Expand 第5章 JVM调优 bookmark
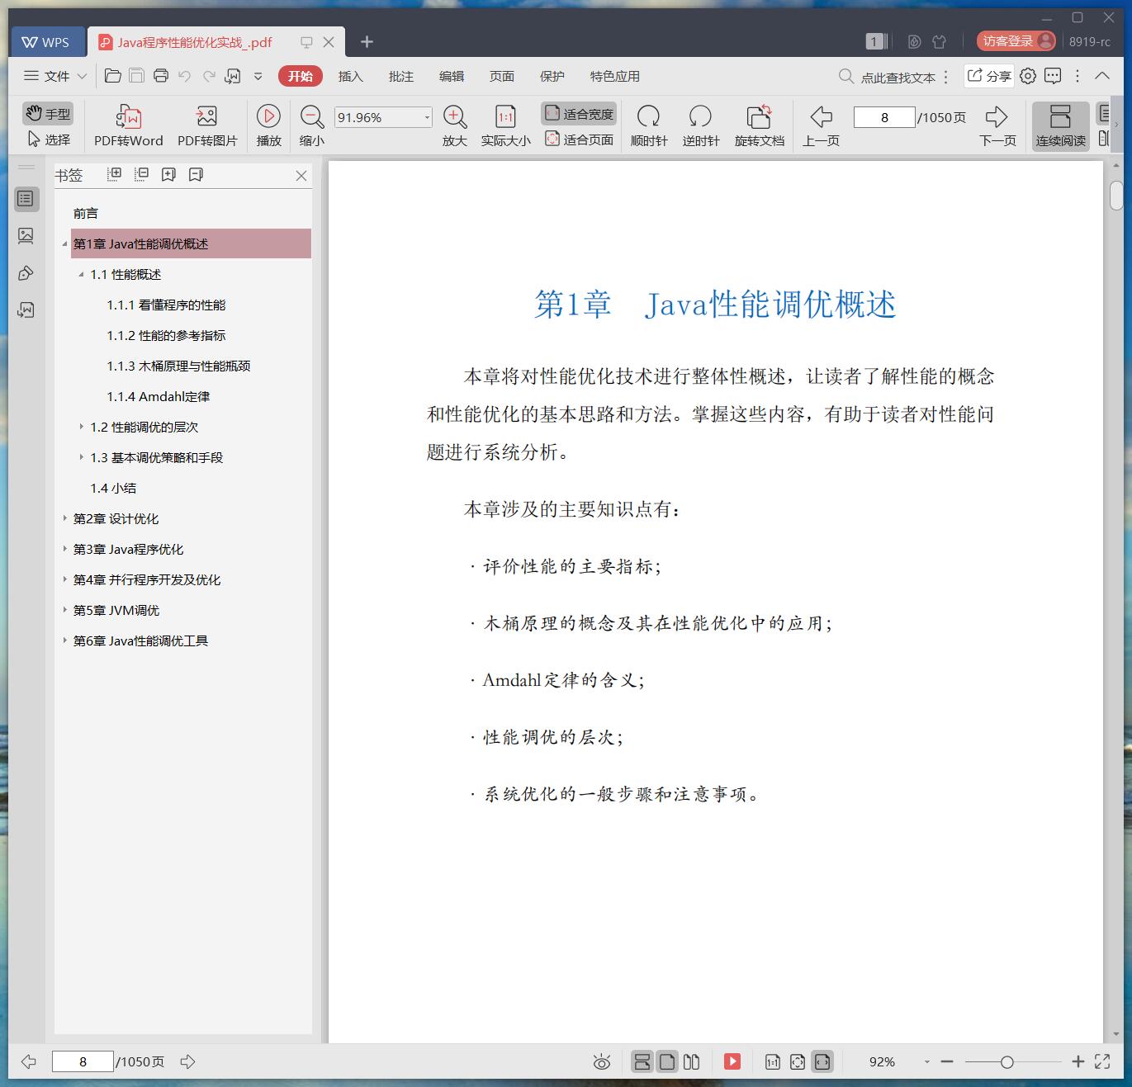Viewport: 1132px width, 1087px height. click(x=64, y=610)
